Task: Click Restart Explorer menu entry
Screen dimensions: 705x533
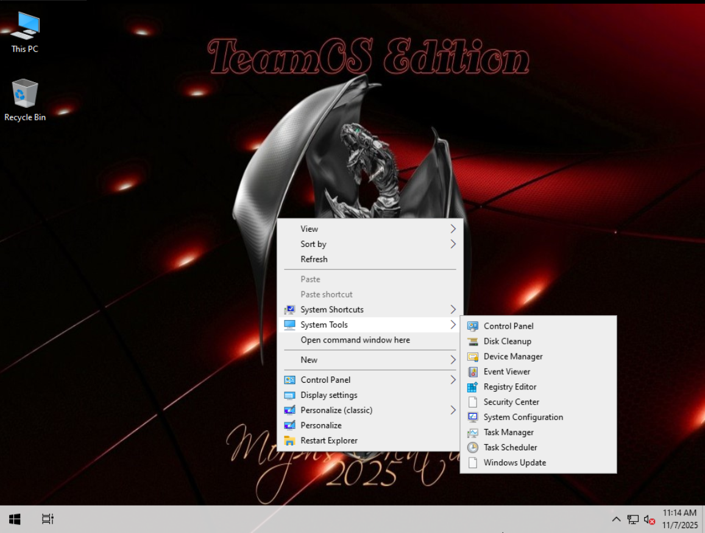Action: tap(328, 441)
